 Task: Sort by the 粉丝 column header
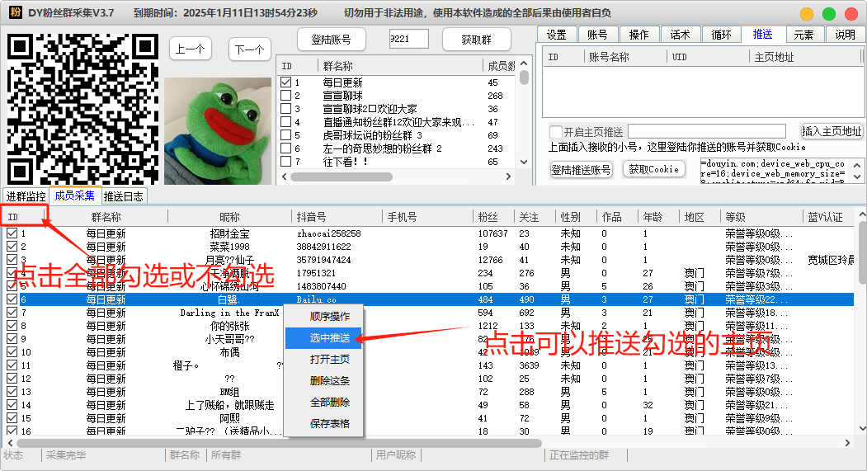coord(488,217)
